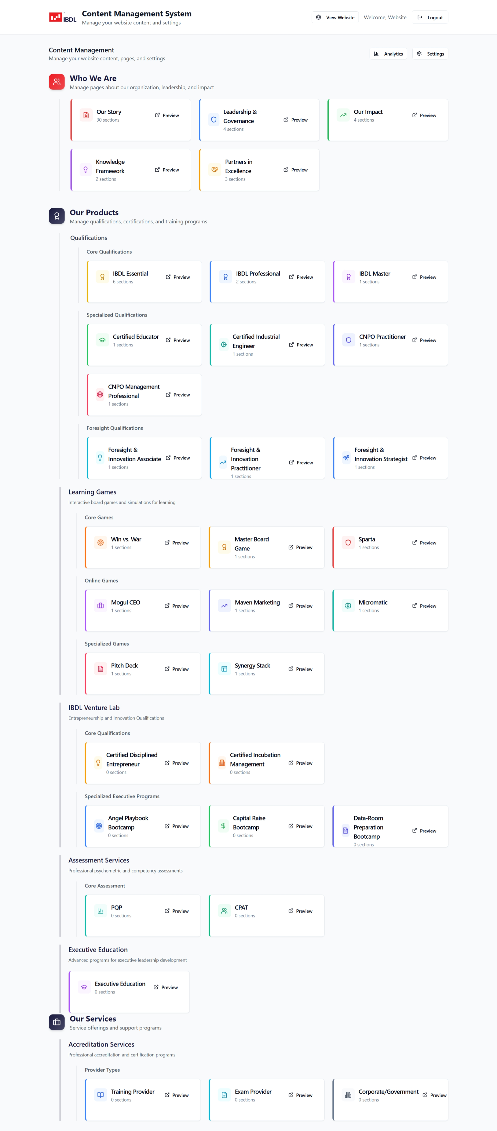This screenshot has height=1131, width=497.
Task: Click the IBDL logo in header
Action: (62, 18)
